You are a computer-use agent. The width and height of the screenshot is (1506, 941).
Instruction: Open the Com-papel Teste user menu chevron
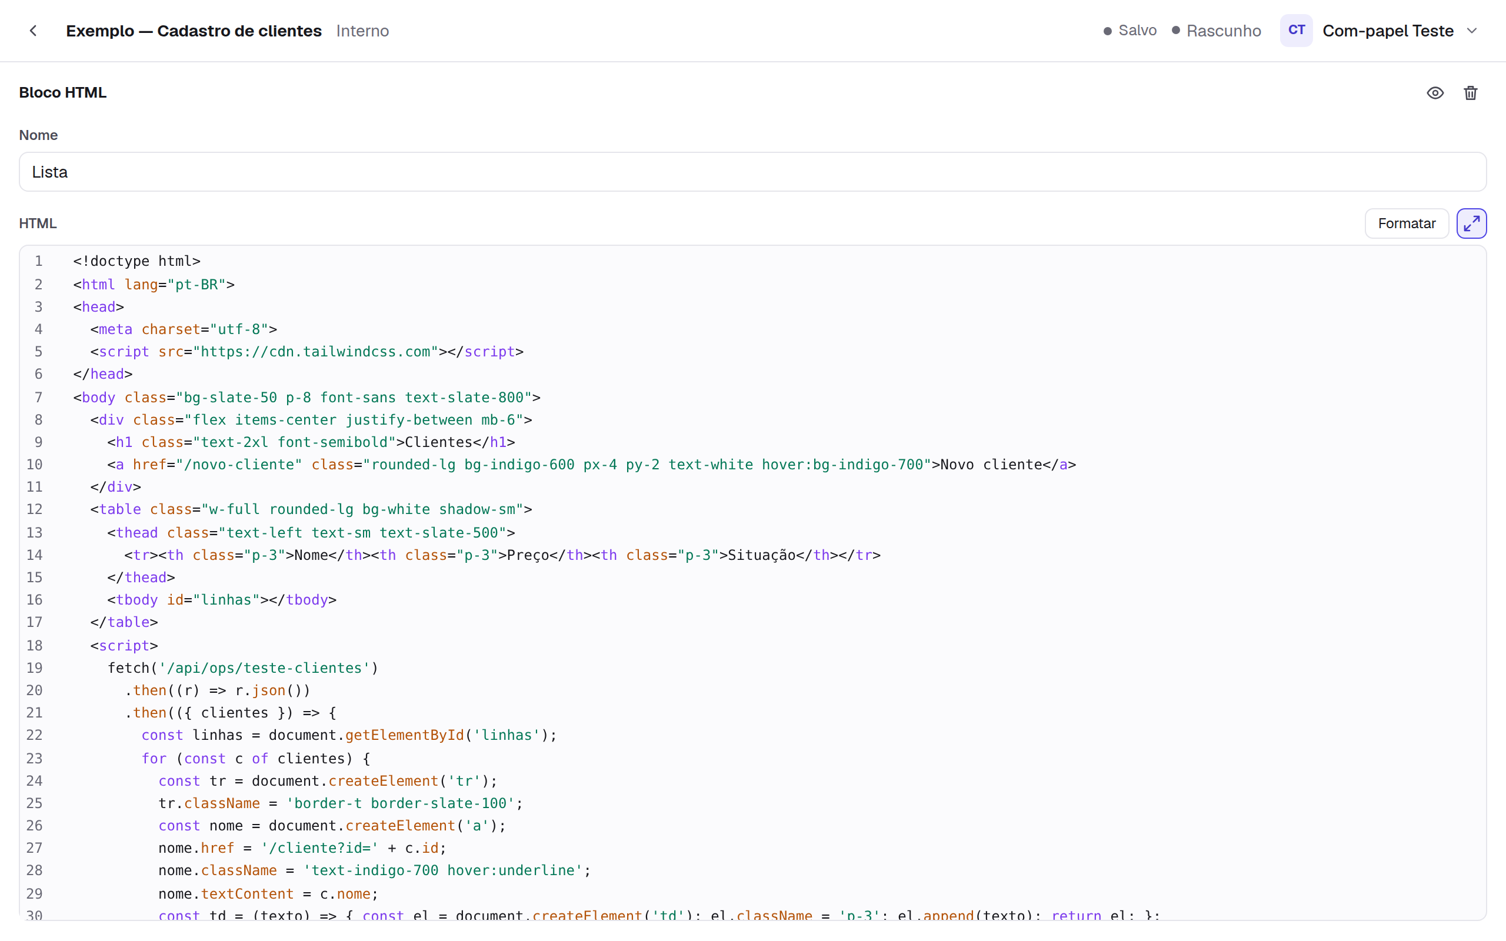coord(1472,31)
